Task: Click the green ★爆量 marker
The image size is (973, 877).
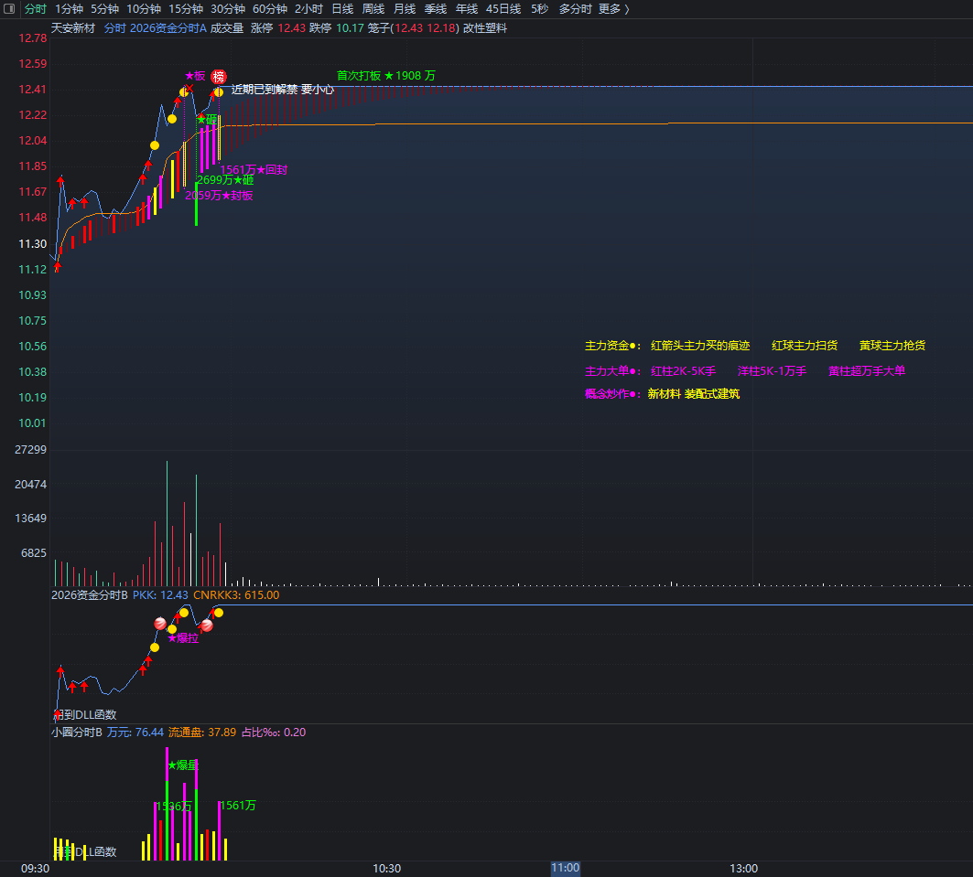Action: pyautogui.click(x=182, y=765)
